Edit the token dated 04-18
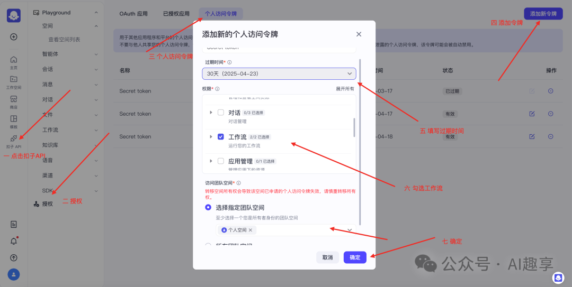Image resolution: width=572 pixels, height=287 pixels. coord(532,136)
